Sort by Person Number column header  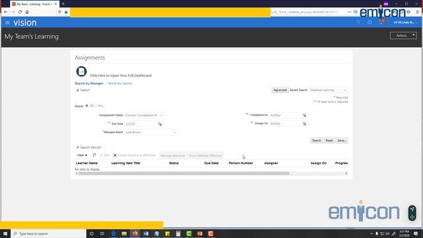click(x=241, y=163)
